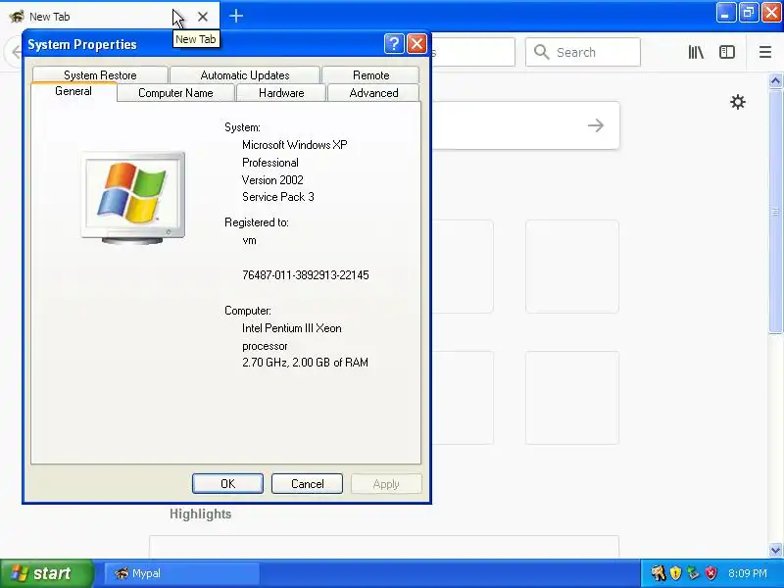
Task: Open new tab page settings gear
Action: tap(738, 103)
